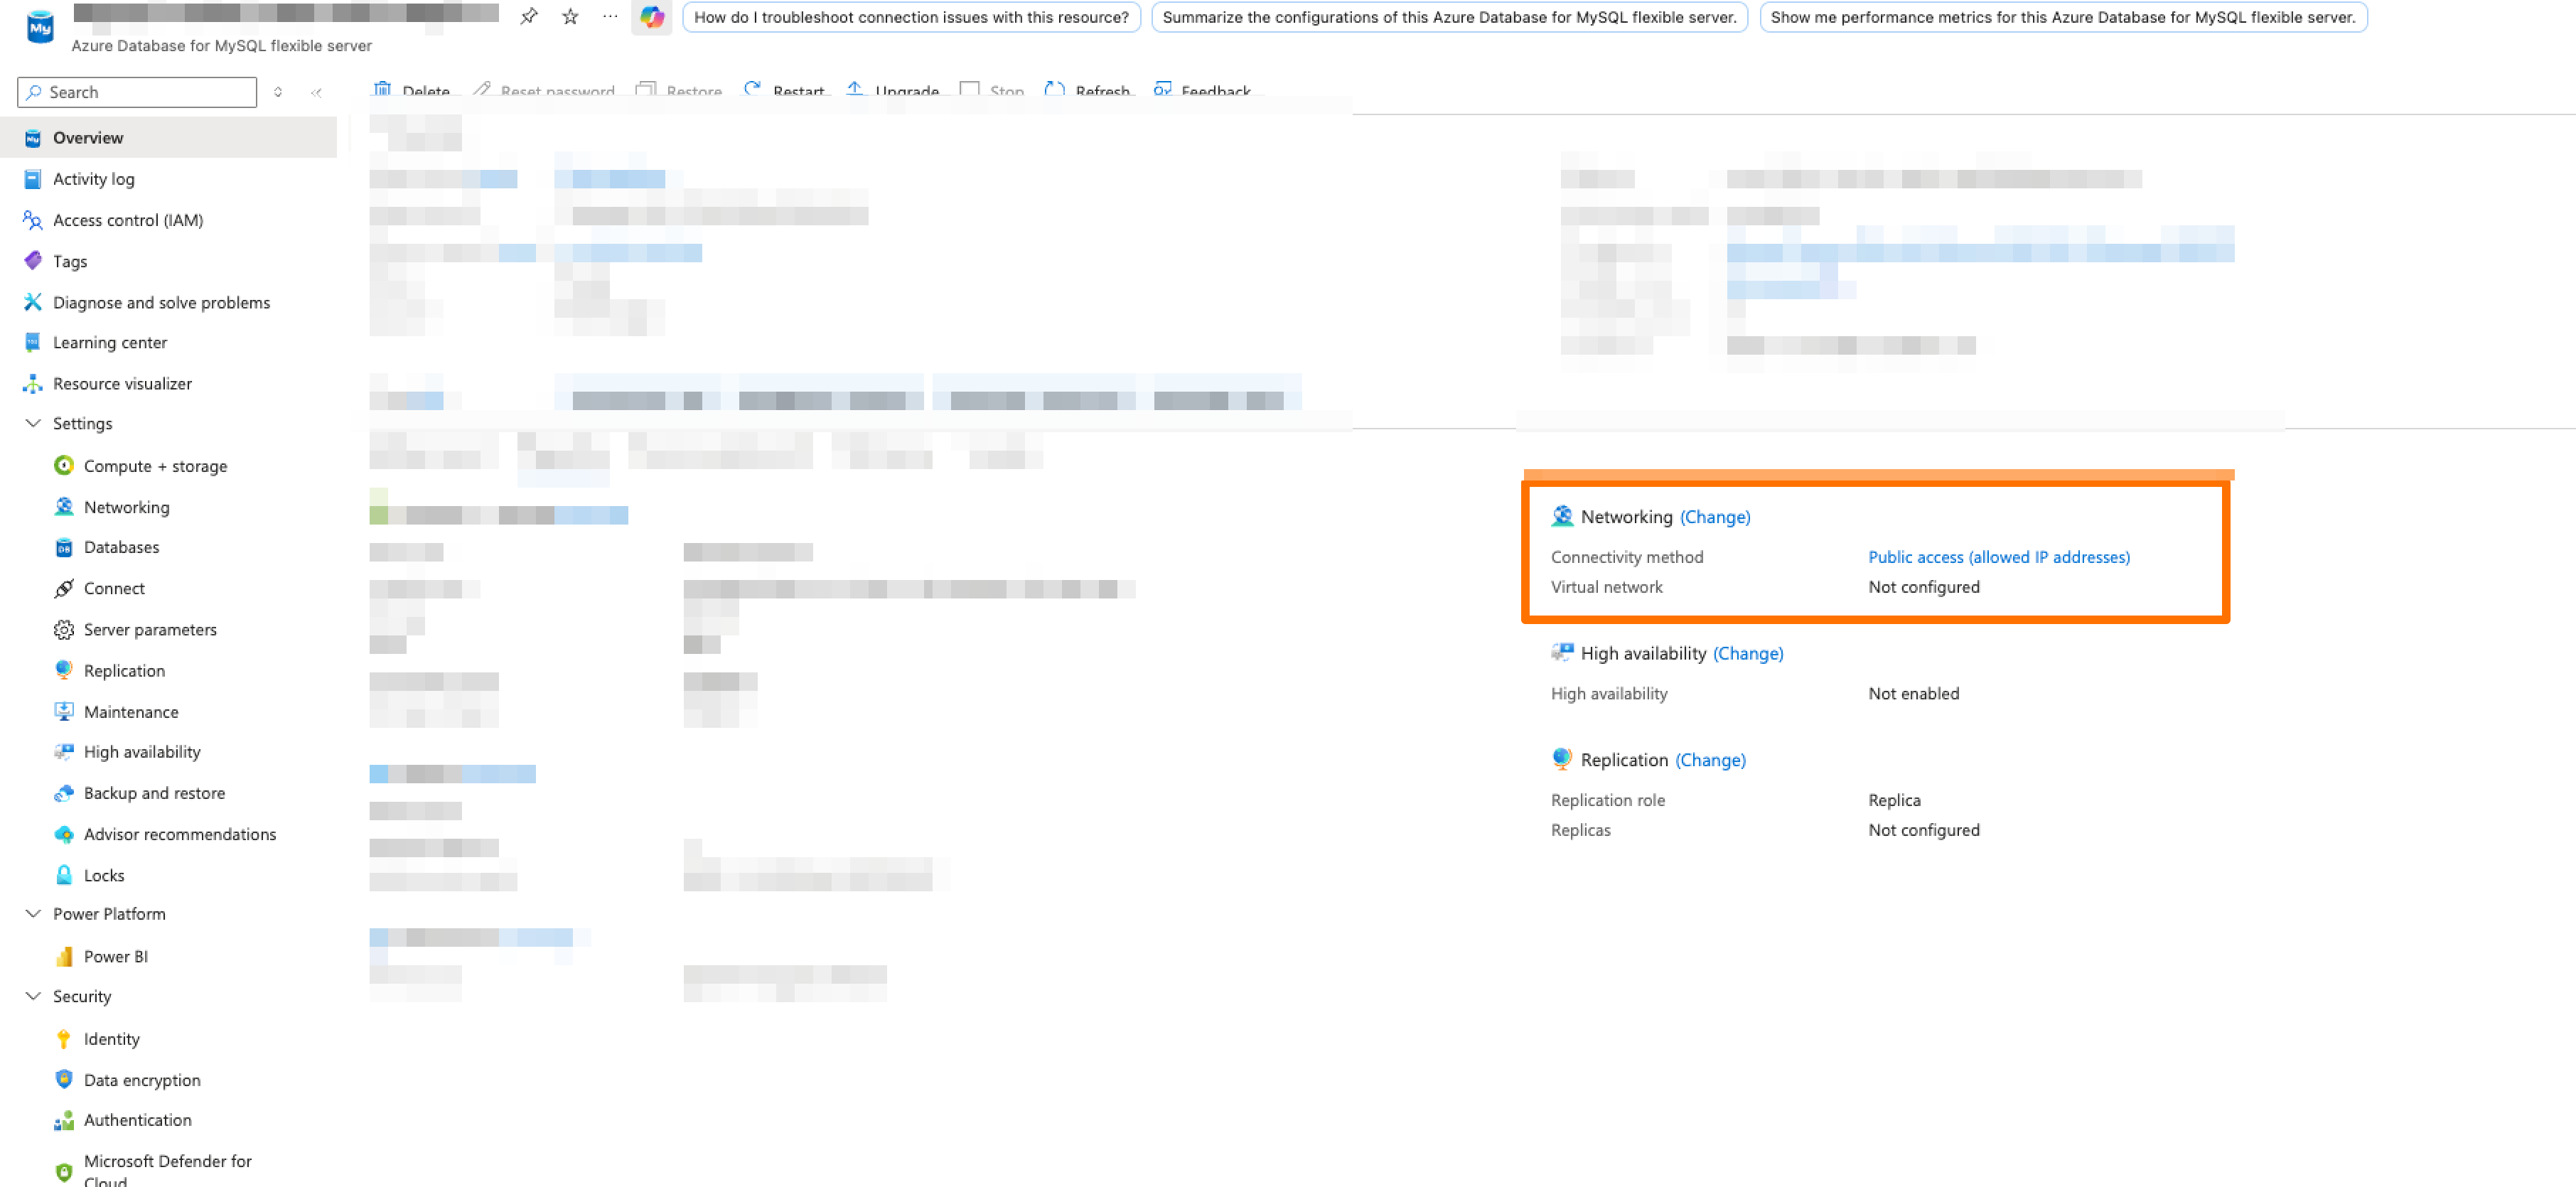Add this resource to favorites via the star
2576x1187 pixels.
[x=569, y=16]
